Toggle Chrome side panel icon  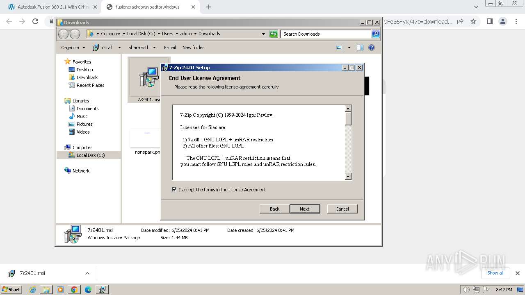(x=489, y=21)
